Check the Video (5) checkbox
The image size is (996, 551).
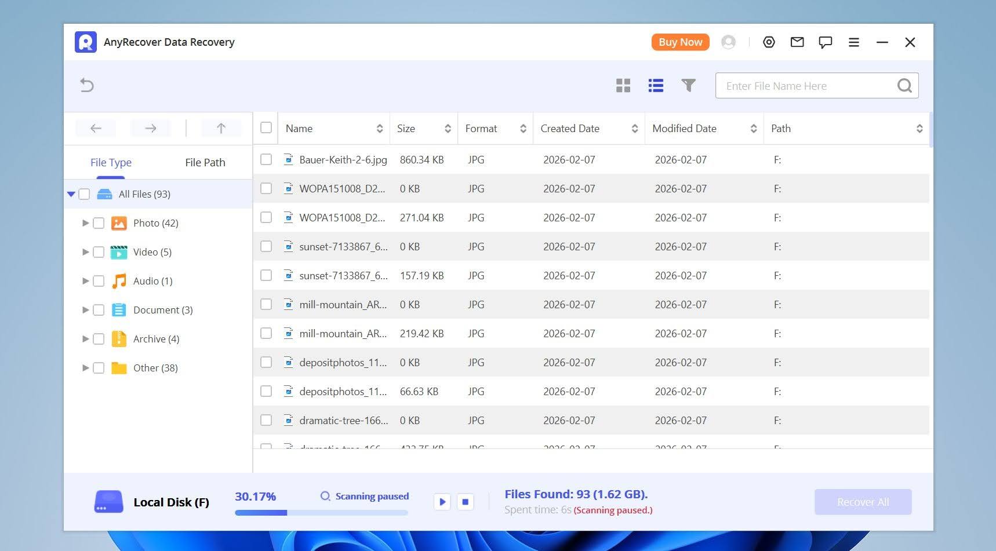click(x=99, y=252)
